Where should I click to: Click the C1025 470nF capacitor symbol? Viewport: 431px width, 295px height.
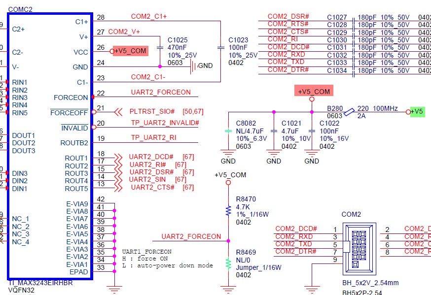(160, 48)
